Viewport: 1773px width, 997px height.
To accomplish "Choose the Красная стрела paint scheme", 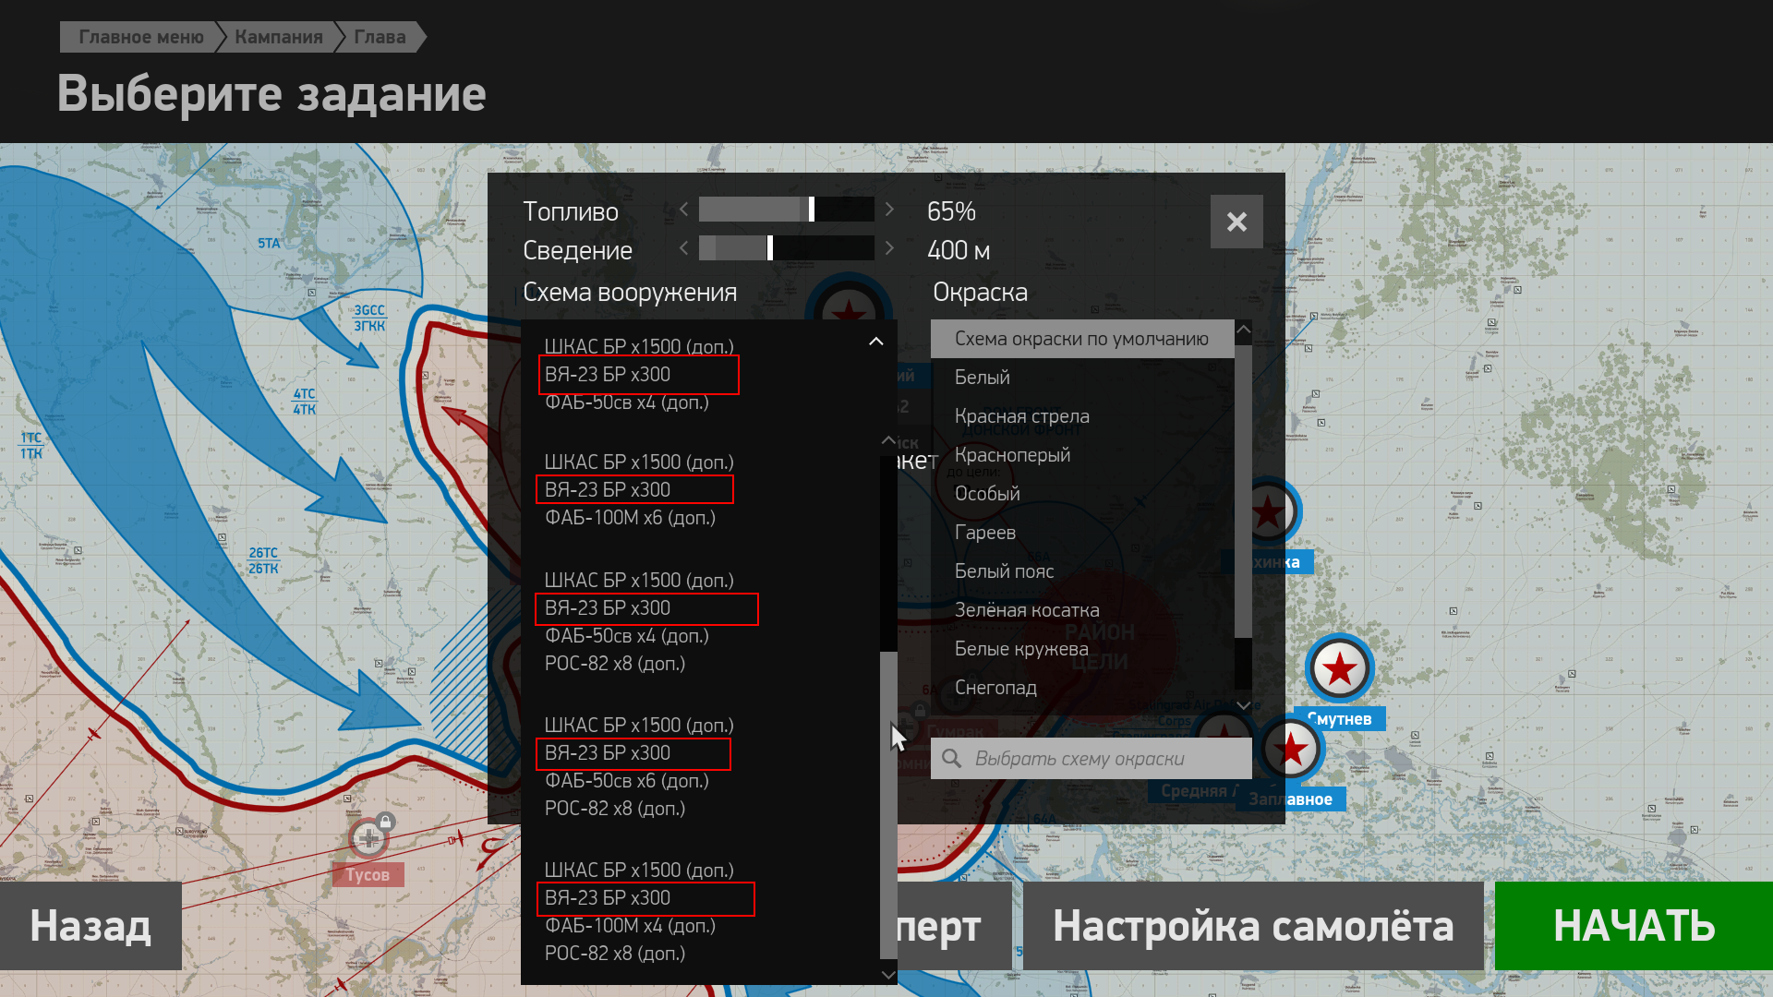I will click(x=1082, y=416).
